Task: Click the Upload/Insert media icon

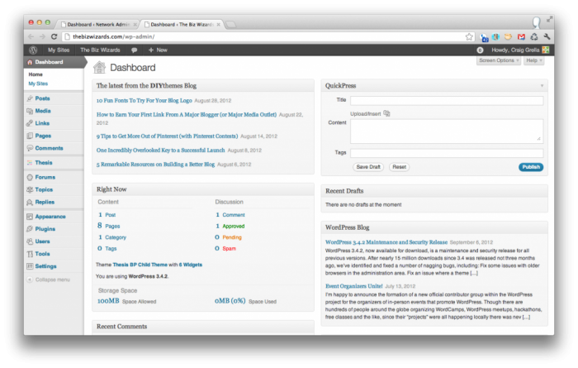Action: 386,113
